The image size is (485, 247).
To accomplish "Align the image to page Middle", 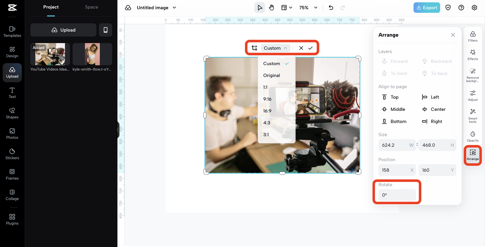I will pos(393,109).
